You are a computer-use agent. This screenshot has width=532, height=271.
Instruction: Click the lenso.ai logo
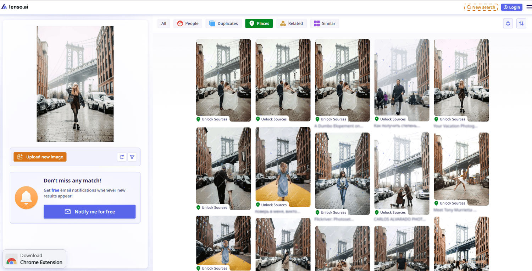point(15,6)
